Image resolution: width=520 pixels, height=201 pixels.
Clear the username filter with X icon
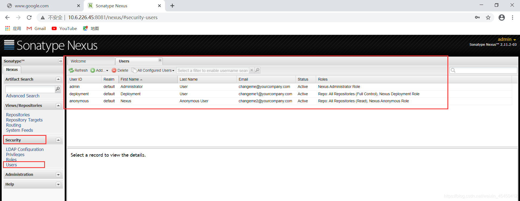point(252,70)
